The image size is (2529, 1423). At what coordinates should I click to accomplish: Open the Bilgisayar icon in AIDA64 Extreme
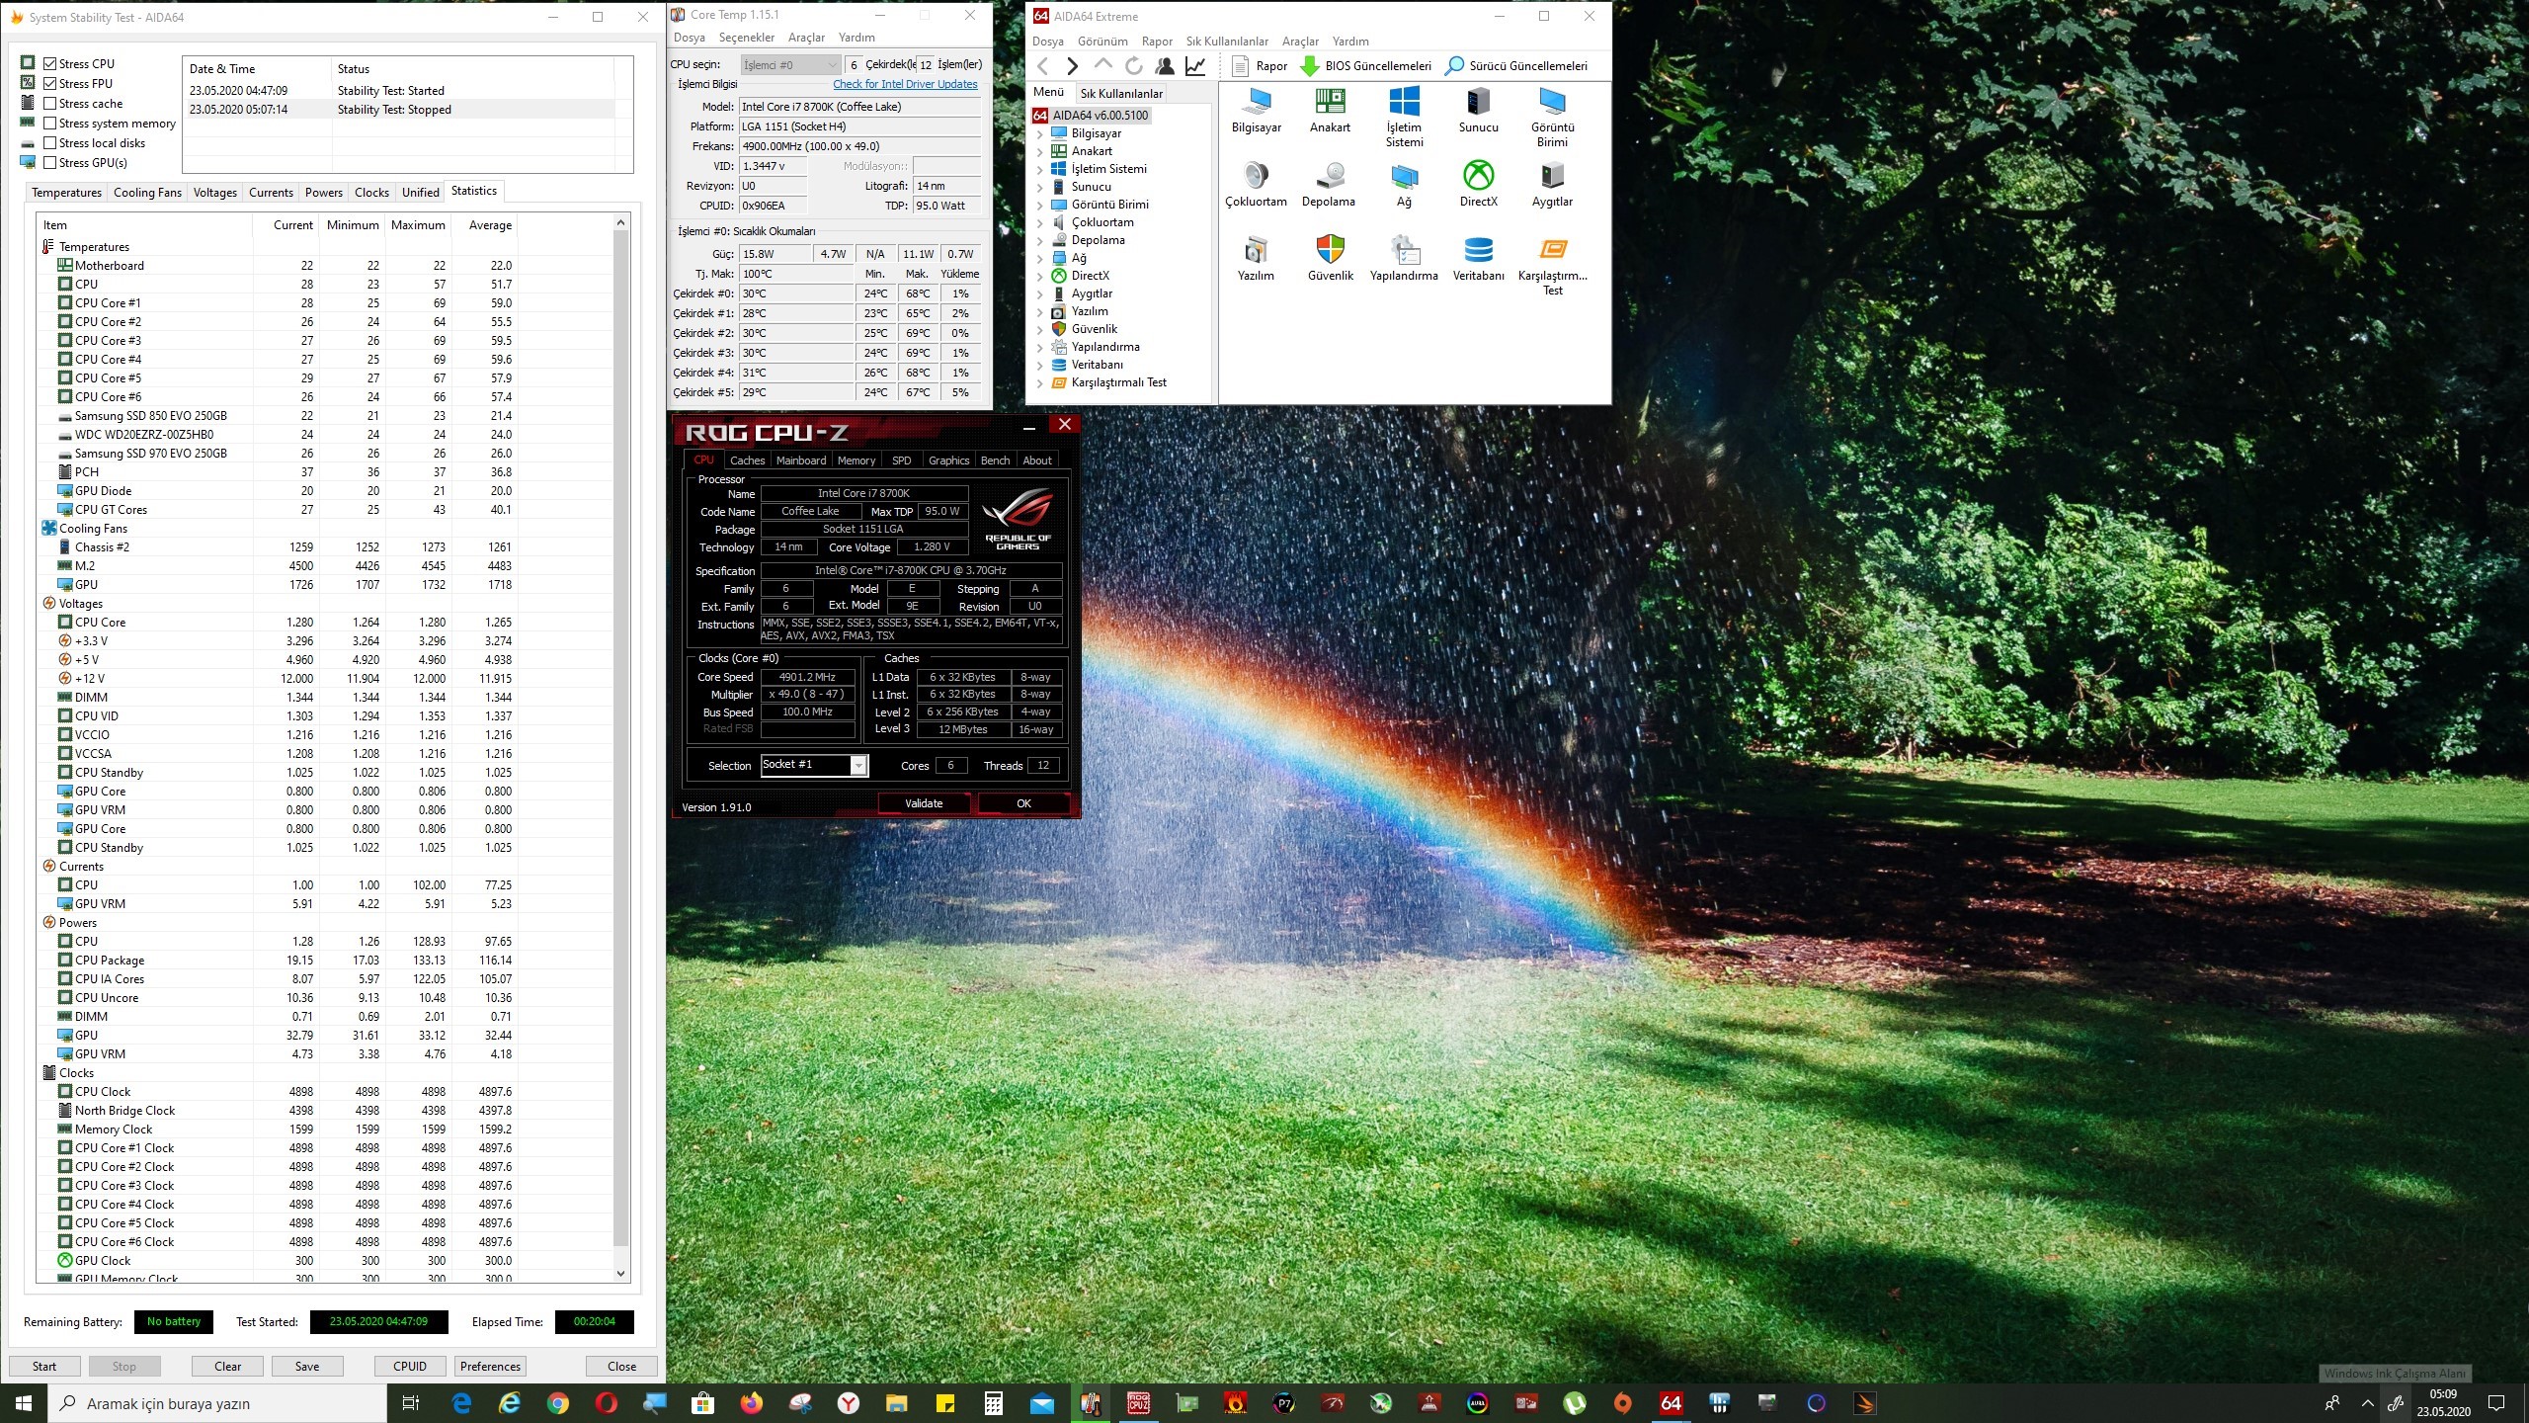pos(1256,110)
